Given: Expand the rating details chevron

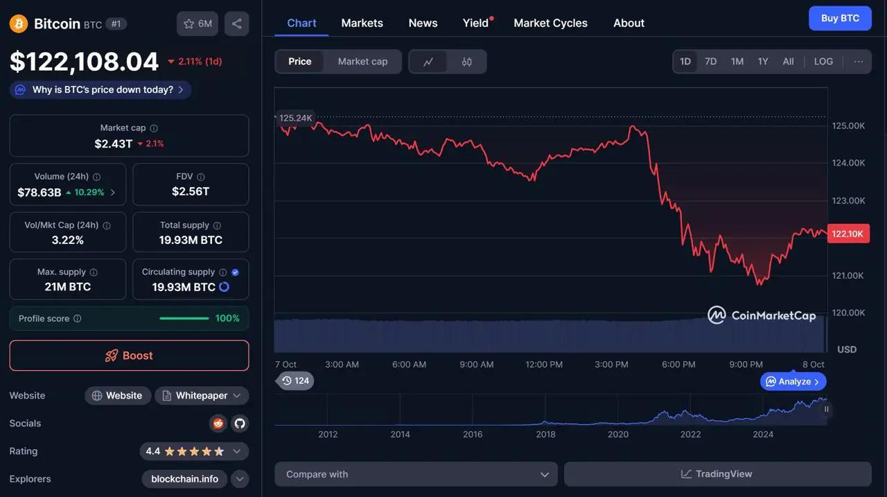Looking at the screenshot, I should (x=236, y=451).
